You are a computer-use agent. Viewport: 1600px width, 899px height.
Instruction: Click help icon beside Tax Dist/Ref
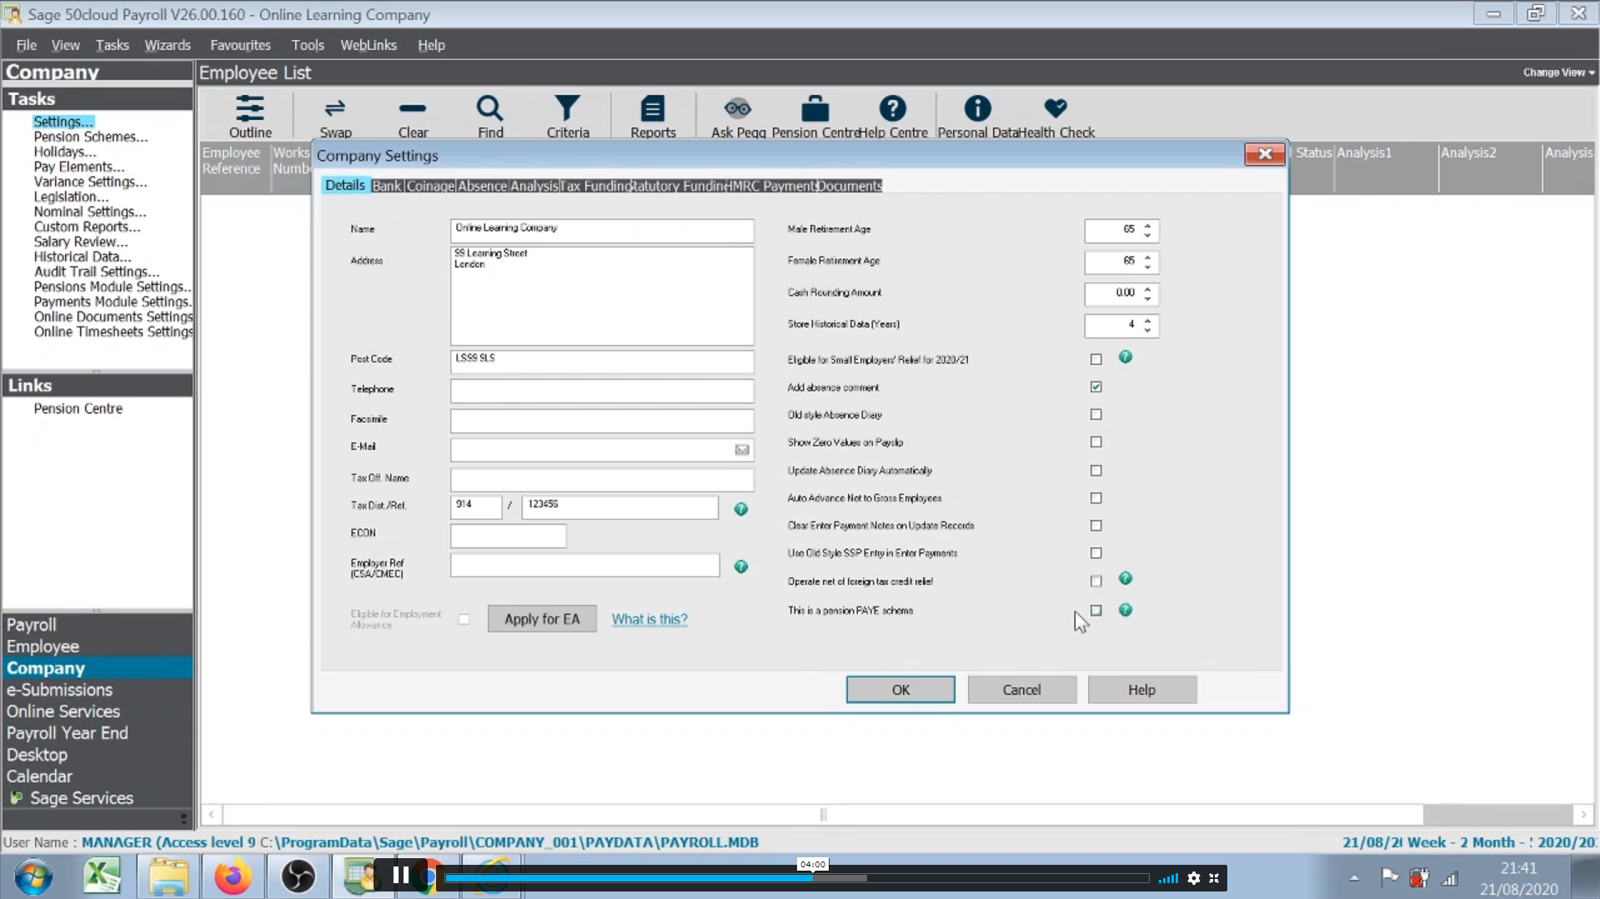point(740,509)
